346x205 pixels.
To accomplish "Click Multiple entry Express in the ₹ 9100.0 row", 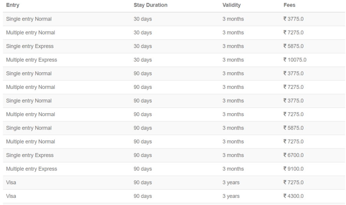I will click(31, 169).
